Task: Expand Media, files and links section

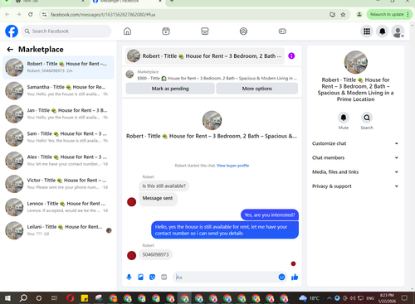Action: pos(355,171)
